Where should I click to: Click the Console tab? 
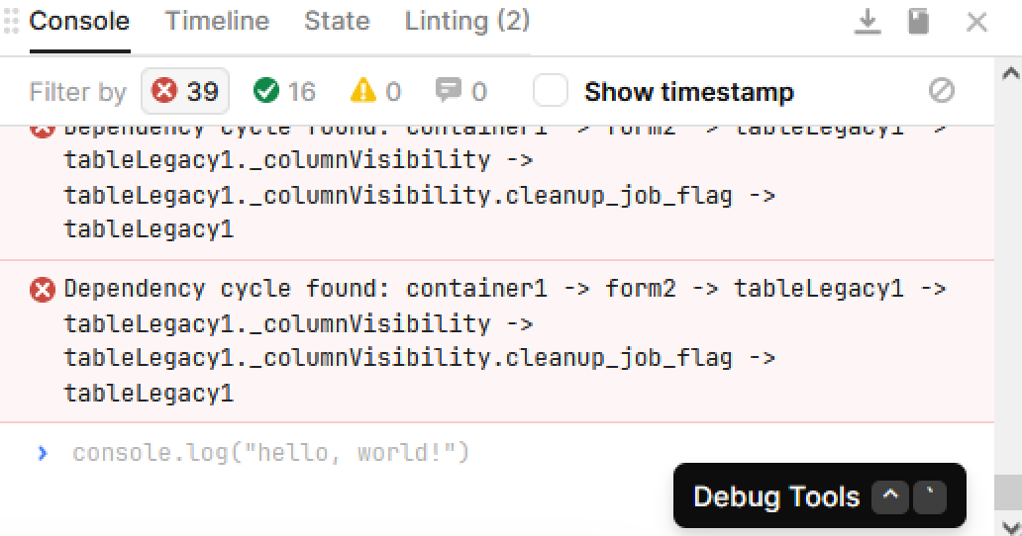[x=79, y=21]
